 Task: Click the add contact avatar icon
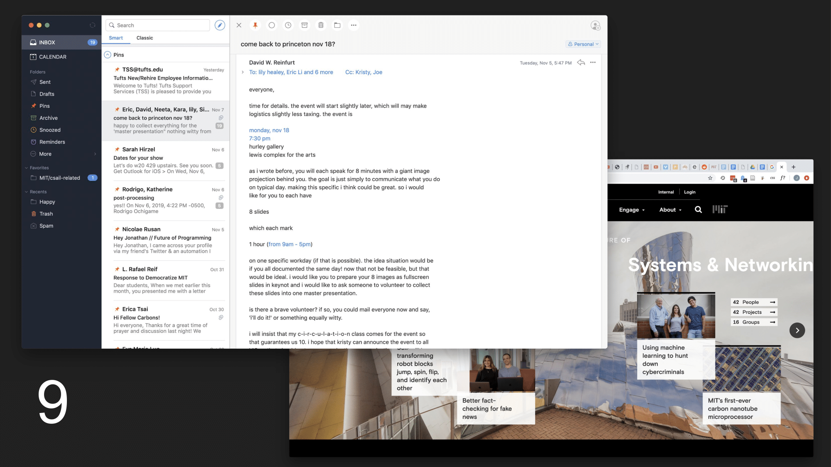click(x=595, y=26)
